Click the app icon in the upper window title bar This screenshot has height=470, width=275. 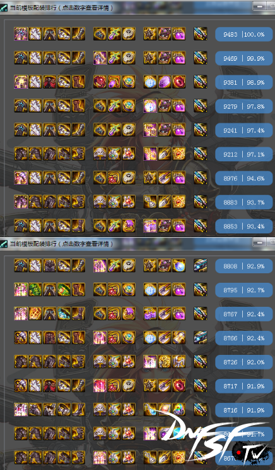[x=4, y=8]
